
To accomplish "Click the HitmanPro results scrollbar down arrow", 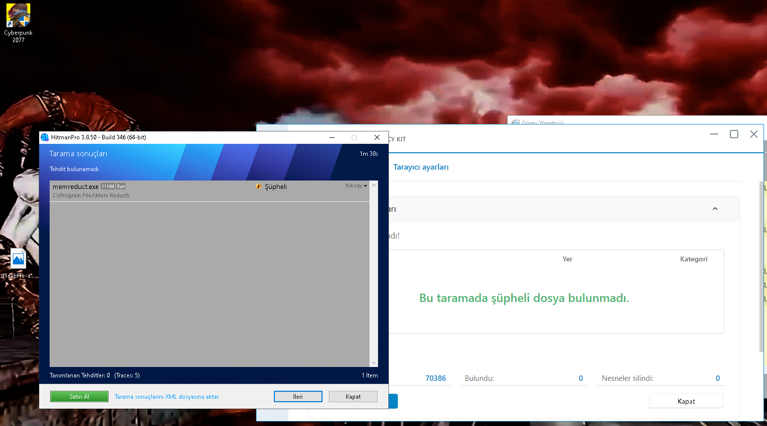I will coord(374,363).
